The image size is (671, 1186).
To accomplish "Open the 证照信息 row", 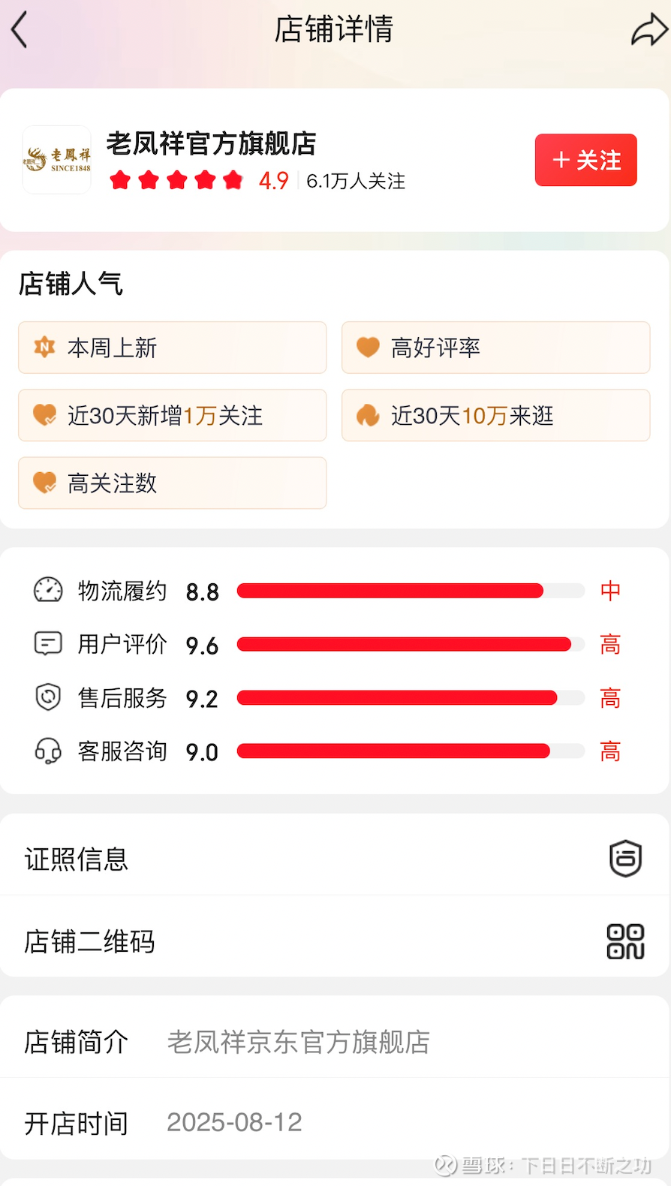I will pyautogui.click(x=300, y=858).
